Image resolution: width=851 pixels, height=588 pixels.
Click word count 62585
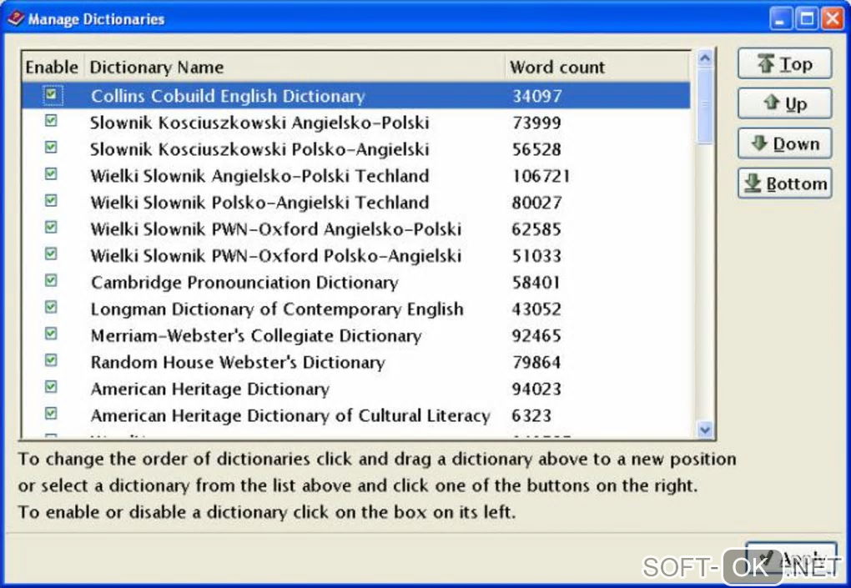[x=536, y=229]
